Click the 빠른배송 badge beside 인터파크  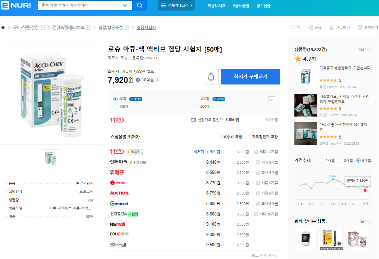[138, 162]
